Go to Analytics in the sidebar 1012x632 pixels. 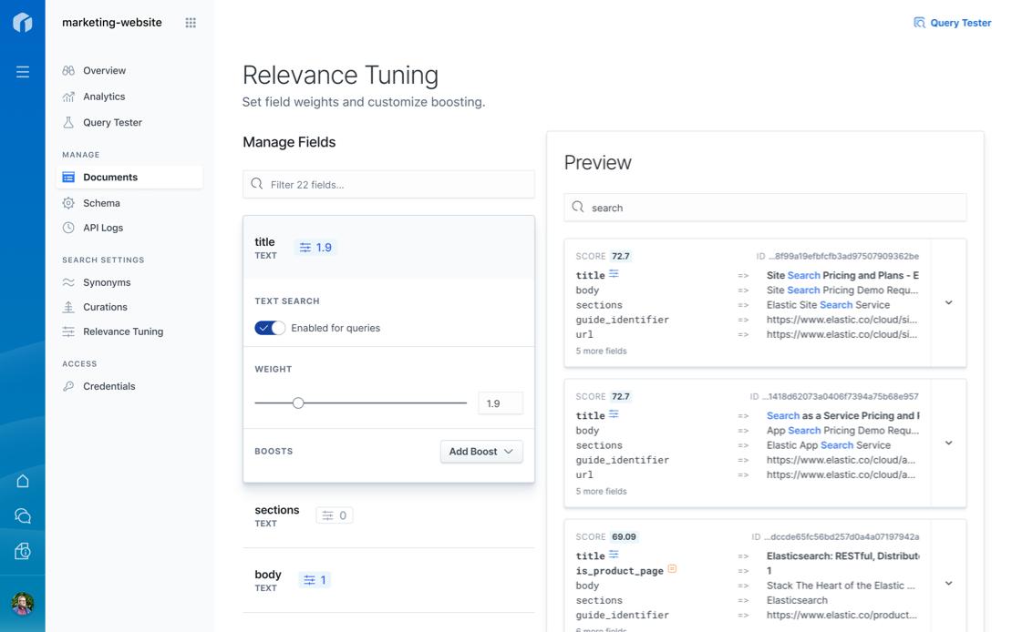point(104,97)
